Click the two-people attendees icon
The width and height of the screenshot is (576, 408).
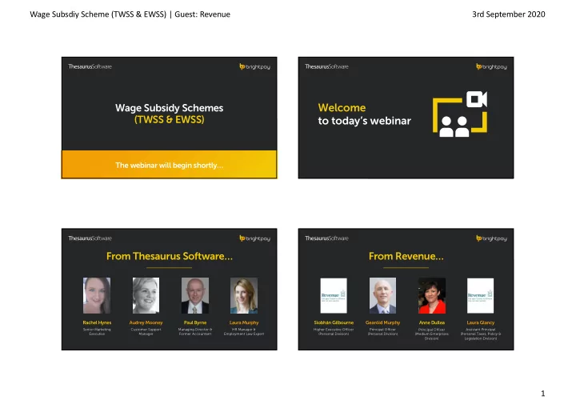(454, 126)
